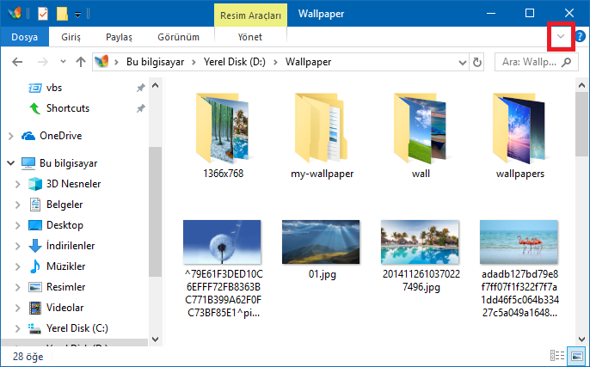Open İndirilenler in the sidebar
The width and height of the screenshot is (590, 367).
pos(71,246)
